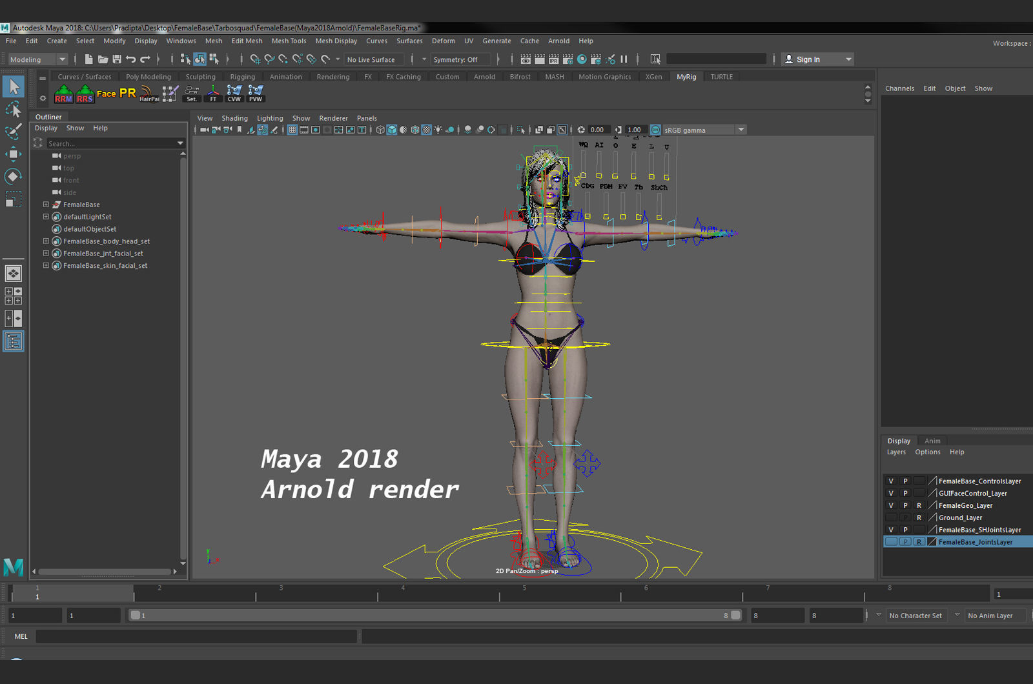Open the Mesh Tools menu
Viewport: 1033px width, 684px height.
[289, 41]
